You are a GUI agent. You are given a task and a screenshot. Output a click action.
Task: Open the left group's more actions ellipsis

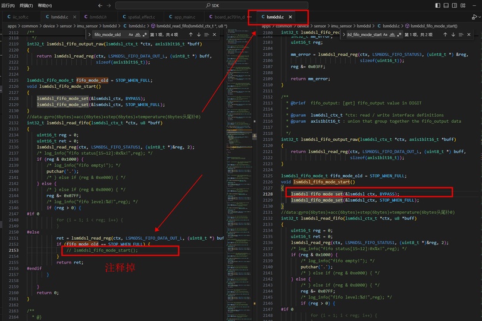tap(249, 17)
